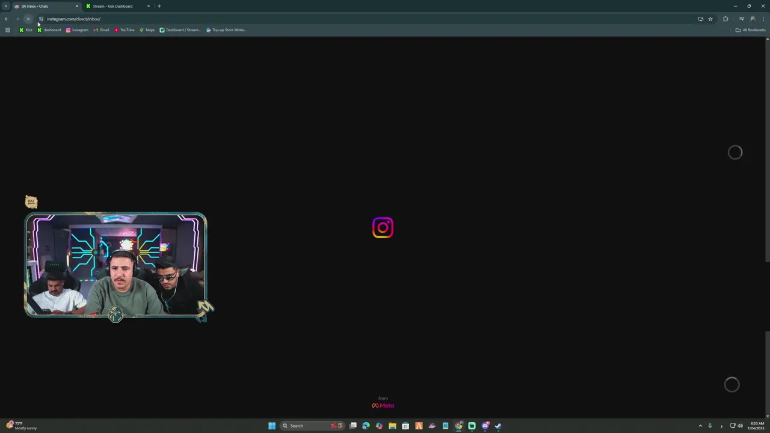Click the install app icon in address bar
Image resolution: width=770 pixels, height=433 pixels.
700,19
